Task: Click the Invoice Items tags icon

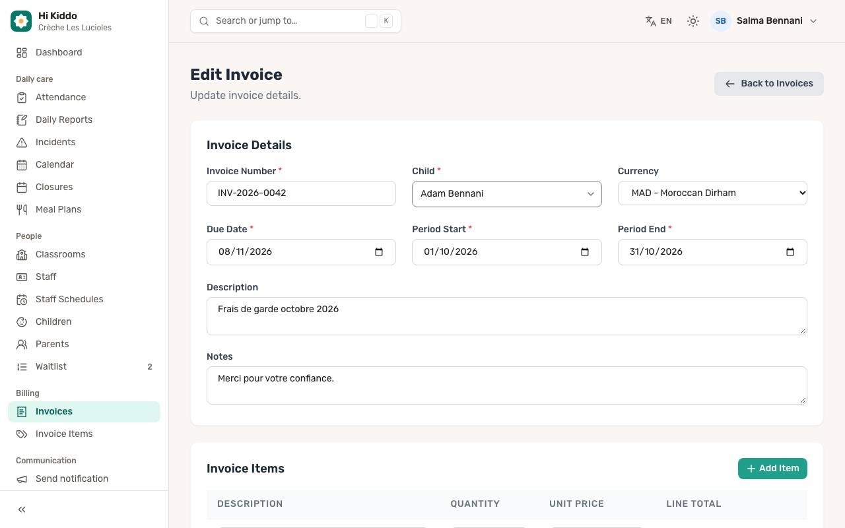Action: 22,434
